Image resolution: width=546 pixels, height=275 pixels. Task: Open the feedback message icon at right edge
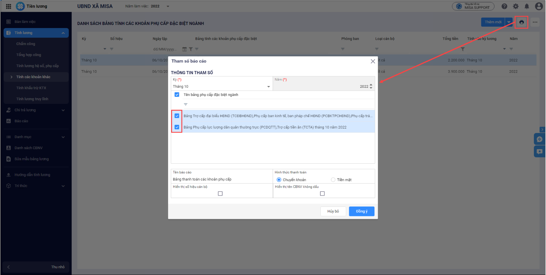[539, 152]
